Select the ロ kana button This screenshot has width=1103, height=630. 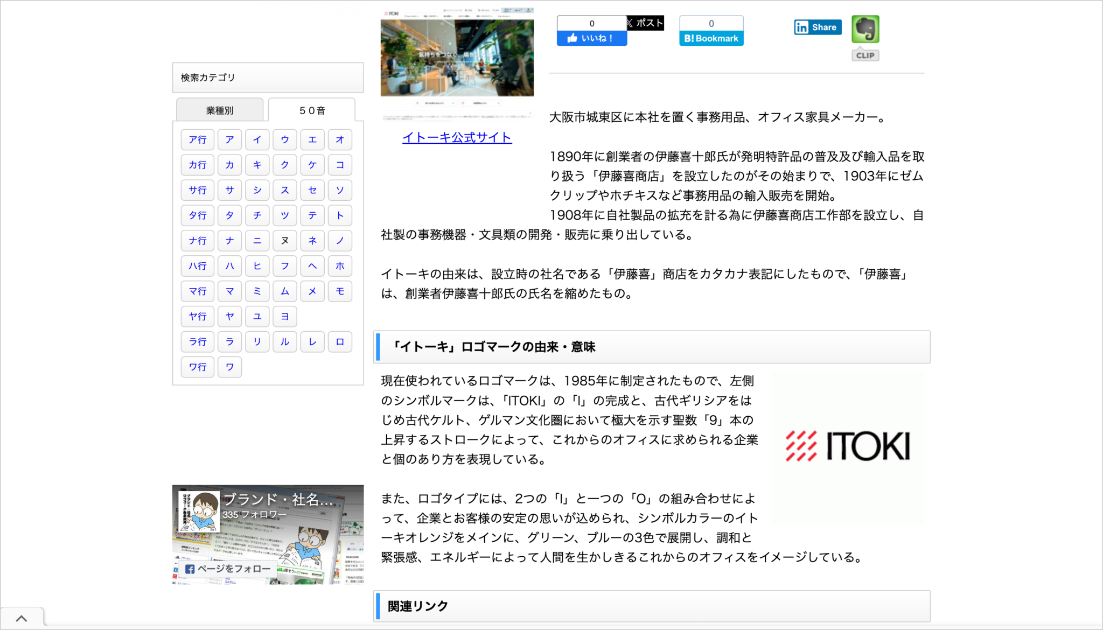click(x=340, y=341)
